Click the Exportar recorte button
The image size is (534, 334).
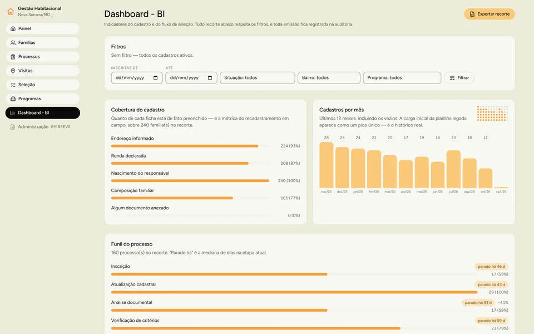click(x=489, y=14)
